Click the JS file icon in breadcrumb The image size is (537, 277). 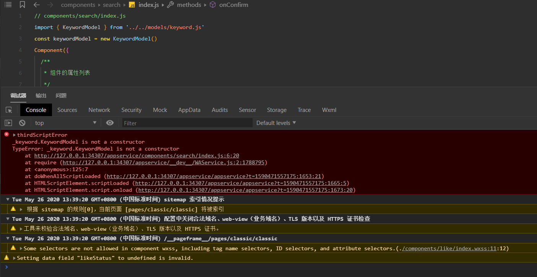[x=132, y=5]
